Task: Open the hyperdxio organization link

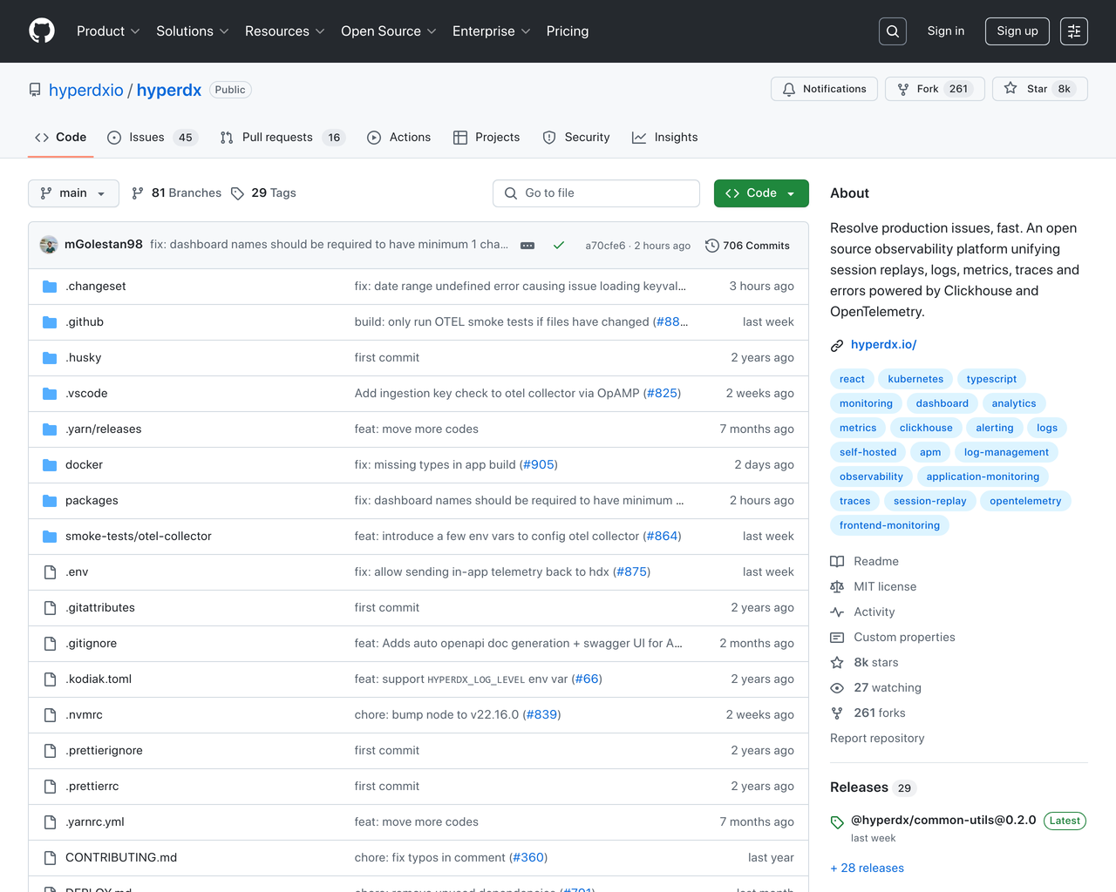Action: (x=86, y=90)
